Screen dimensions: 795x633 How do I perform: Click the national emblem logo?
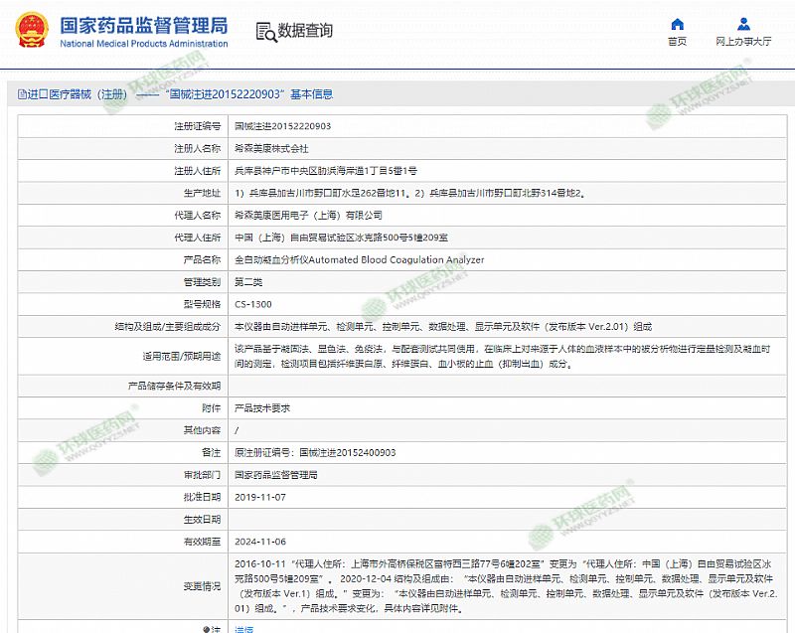34,31
